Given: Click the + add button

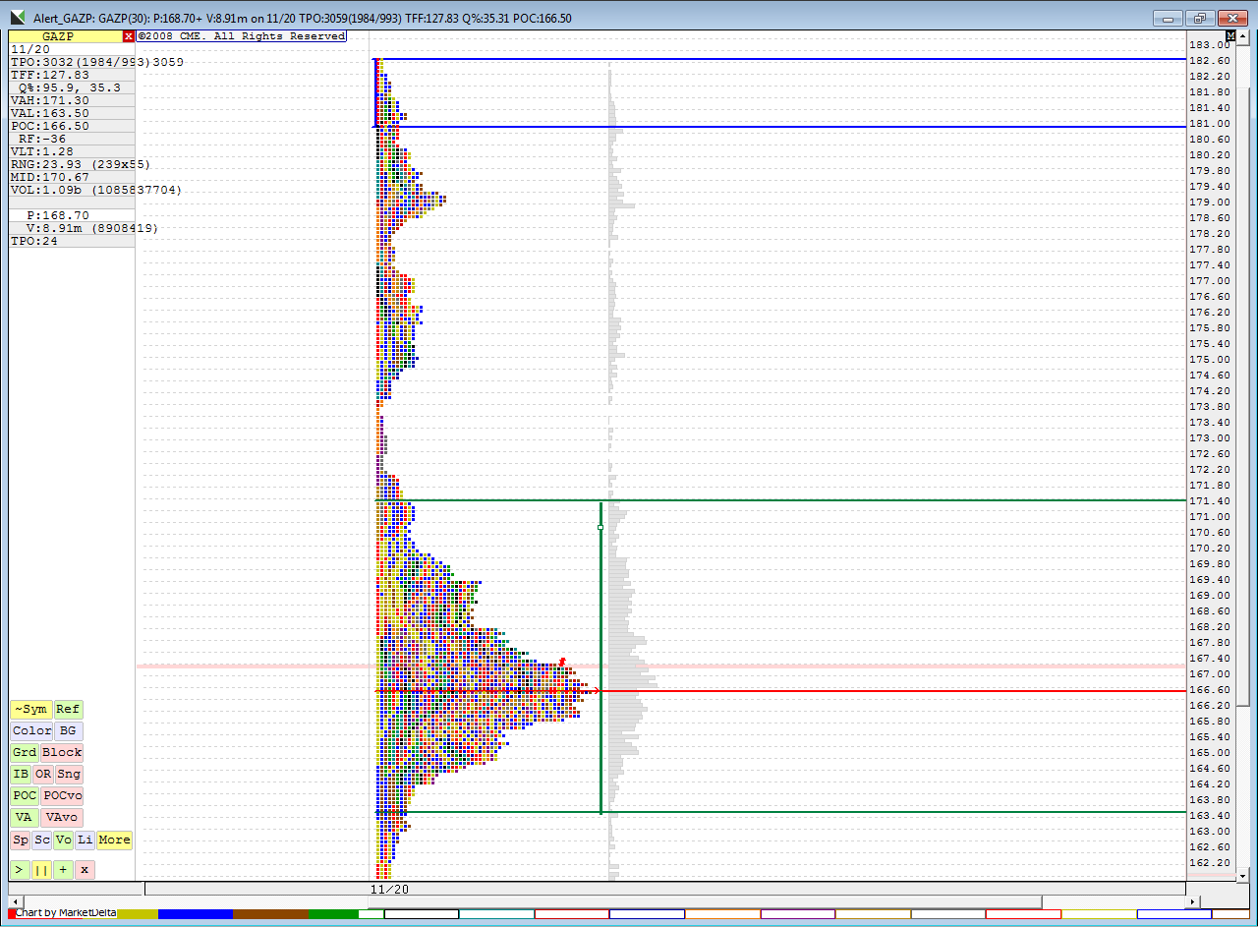Looking at the screenshot, I should click(63, 870).
